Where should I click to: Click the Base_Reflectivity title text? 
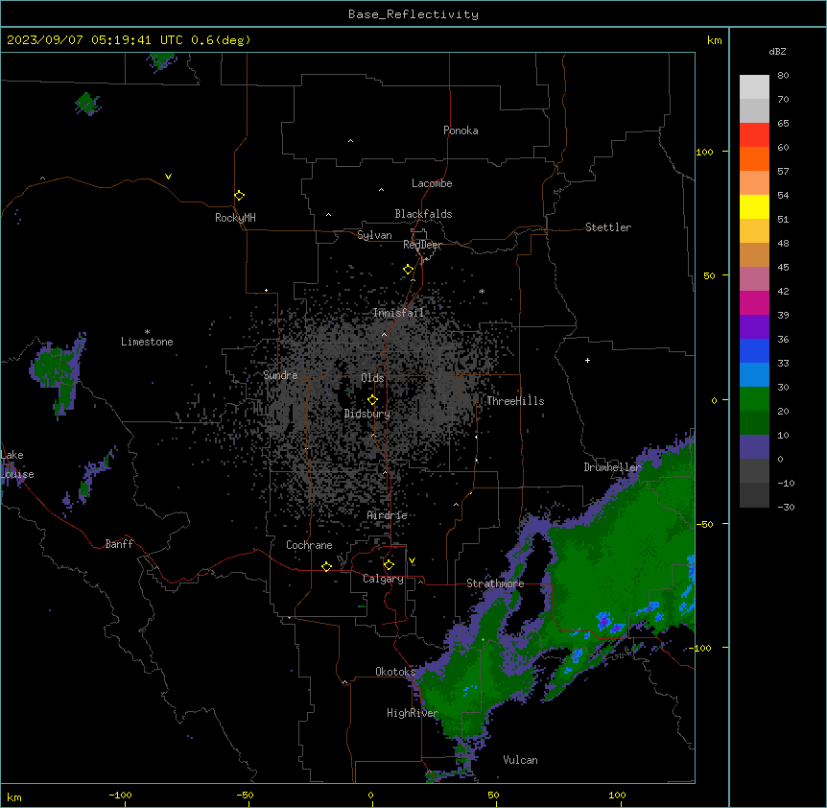[413, 14]
